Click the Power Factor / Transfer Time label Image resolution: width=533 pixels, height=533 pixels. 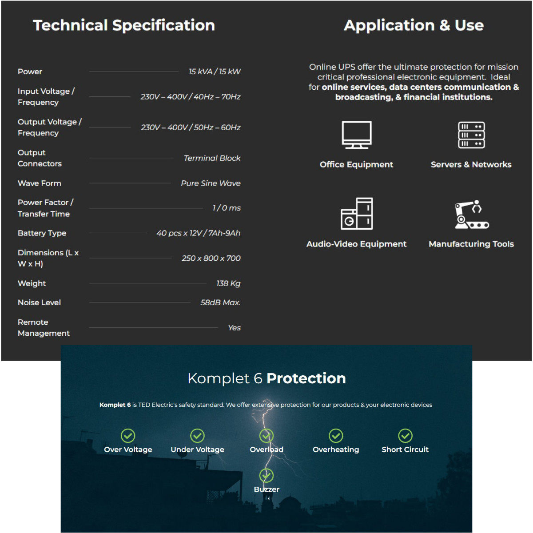[45, 208]
